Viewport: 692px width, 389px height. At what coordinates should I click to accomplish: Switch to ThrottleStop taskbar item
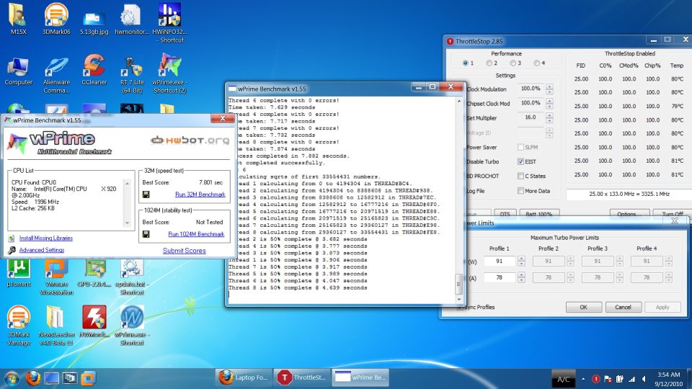pyautogui.click(x=302, y=377)
